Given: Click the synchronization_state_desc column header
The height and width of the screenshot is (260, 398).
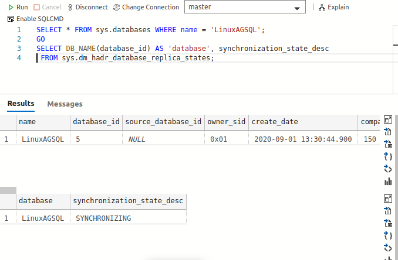Looking at the screenshot, I should pos(127,201).
